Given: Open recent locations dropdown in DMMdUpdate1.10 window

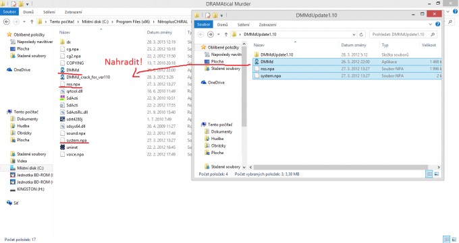Looking at the screenshot, I should tap(219, 34).
